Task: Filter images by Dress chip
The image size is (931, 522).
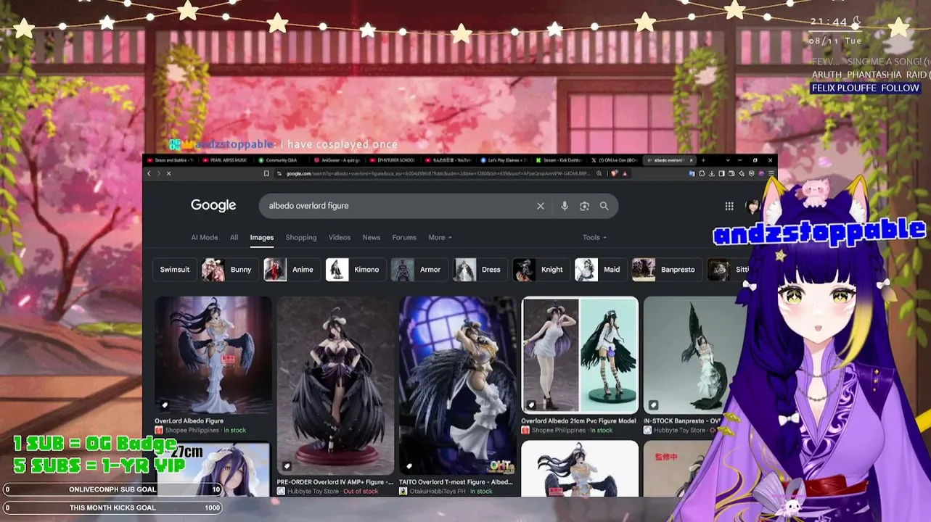Action: (x=480, y=270)
